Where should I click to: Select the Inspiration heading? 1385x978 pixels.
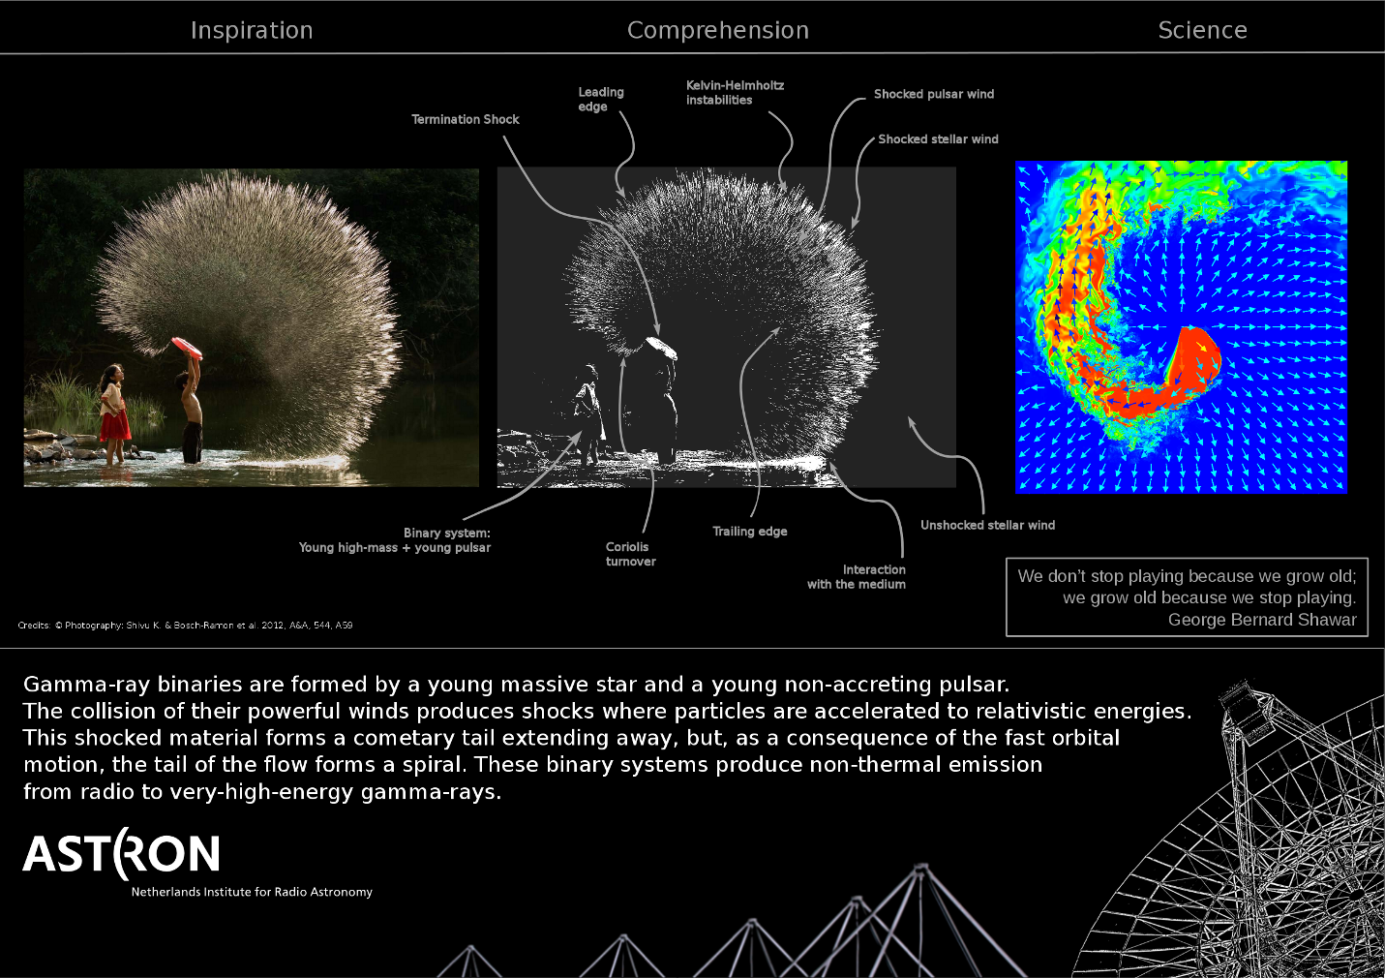(252, 30)
